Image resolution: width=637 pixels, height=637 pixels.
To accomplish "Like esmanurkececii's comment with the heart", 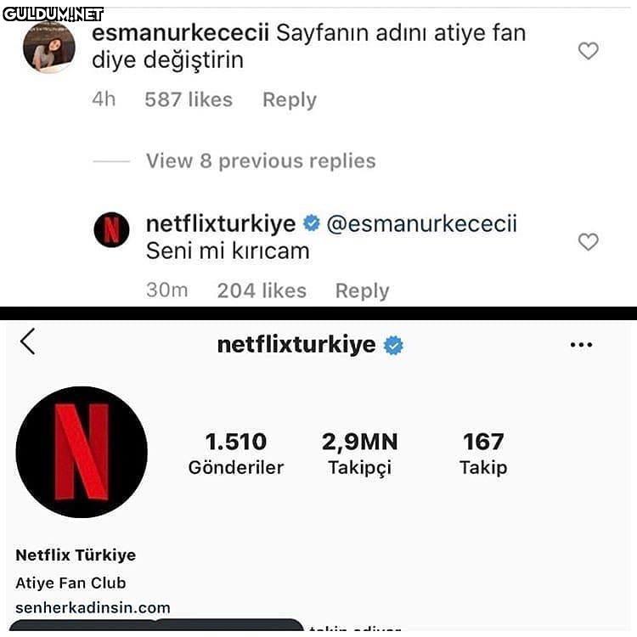I will click(588, 51).
